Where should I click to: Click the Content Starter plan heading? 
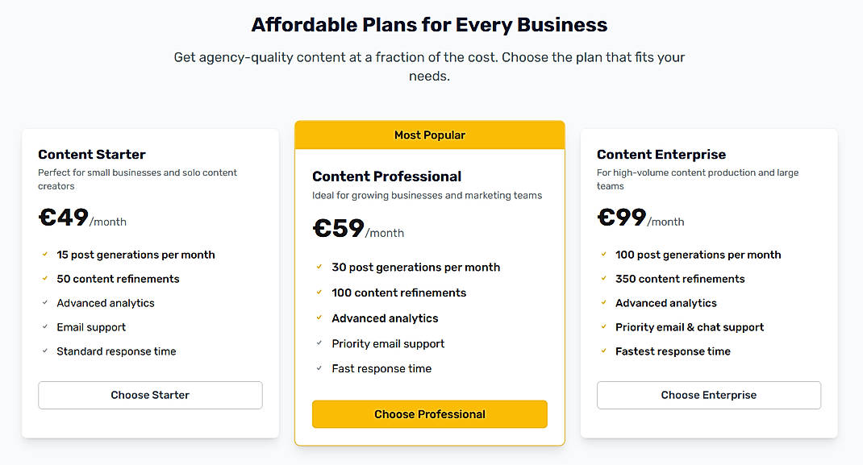[x=91, y=154]
